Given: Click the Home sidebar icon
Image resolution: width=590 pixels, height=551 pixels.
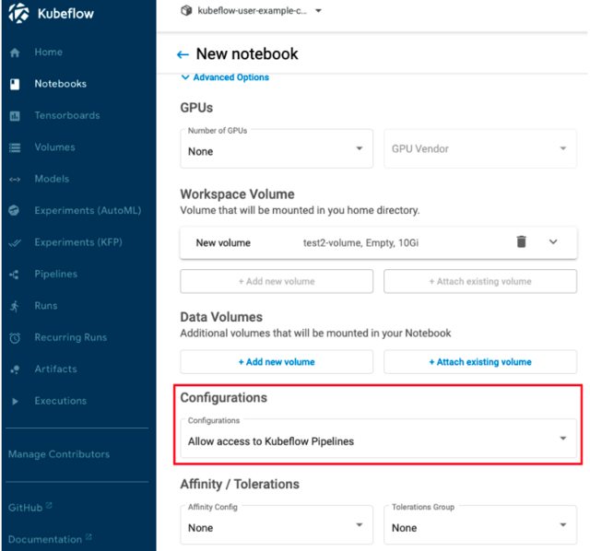Looking at the screenshot, I should [x=15, y=53].
